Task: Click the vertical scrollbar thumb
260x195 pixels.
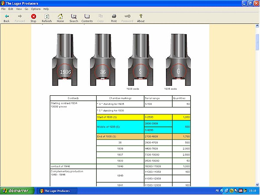Action: pyautogui.click(x=257, y=42)
